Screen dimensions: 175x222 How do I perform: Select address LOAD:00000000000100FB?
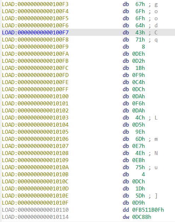(35, 61)
